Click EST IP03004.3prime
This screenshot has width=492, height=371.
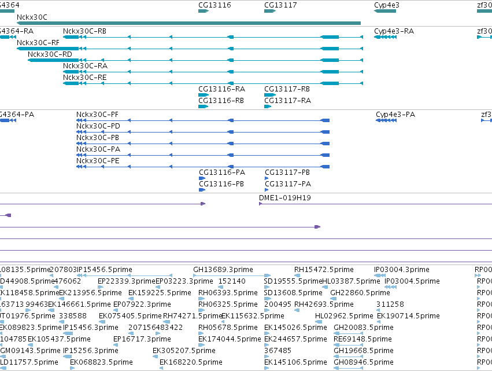402,270
